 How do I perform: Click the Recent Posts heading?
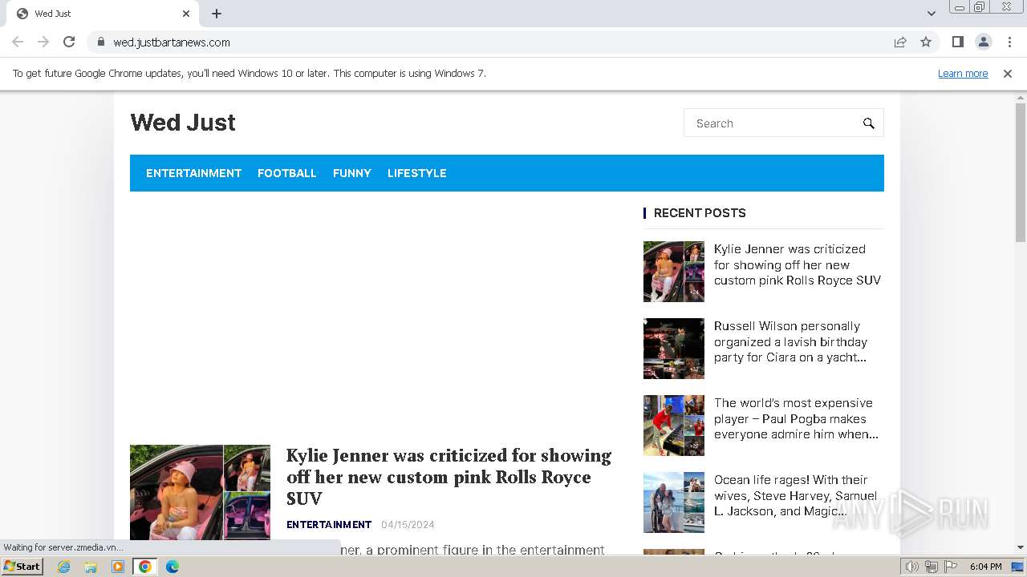tap(700, 213)
